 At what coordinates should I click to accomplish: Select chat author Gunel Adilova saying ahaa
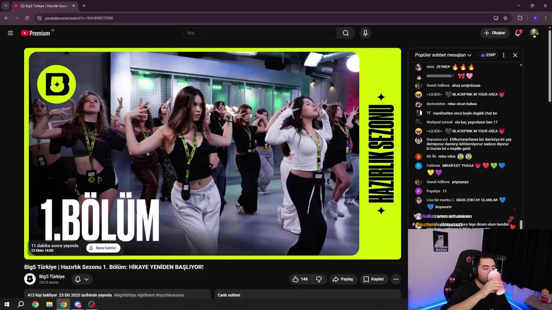click(x=438, y=85)
